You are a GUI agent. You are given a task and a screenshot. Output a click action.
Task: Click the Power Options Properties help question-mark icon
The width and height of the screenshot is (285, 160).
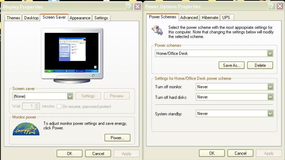[272, 6]
